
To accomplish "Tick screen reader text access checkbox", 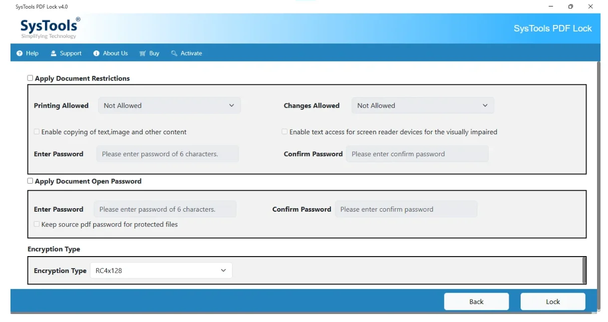I will click(x=285, y=132).
